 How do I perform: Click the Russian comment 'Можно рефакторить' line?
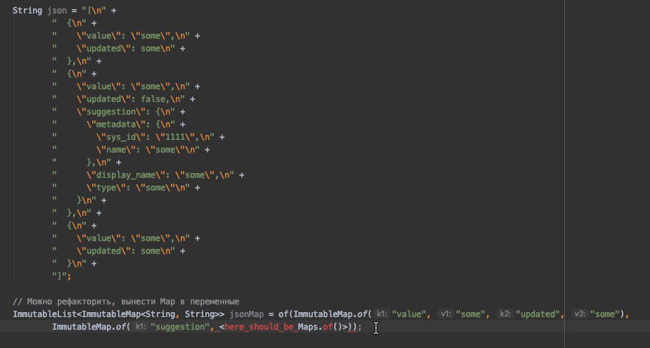[x=126, y=301]
